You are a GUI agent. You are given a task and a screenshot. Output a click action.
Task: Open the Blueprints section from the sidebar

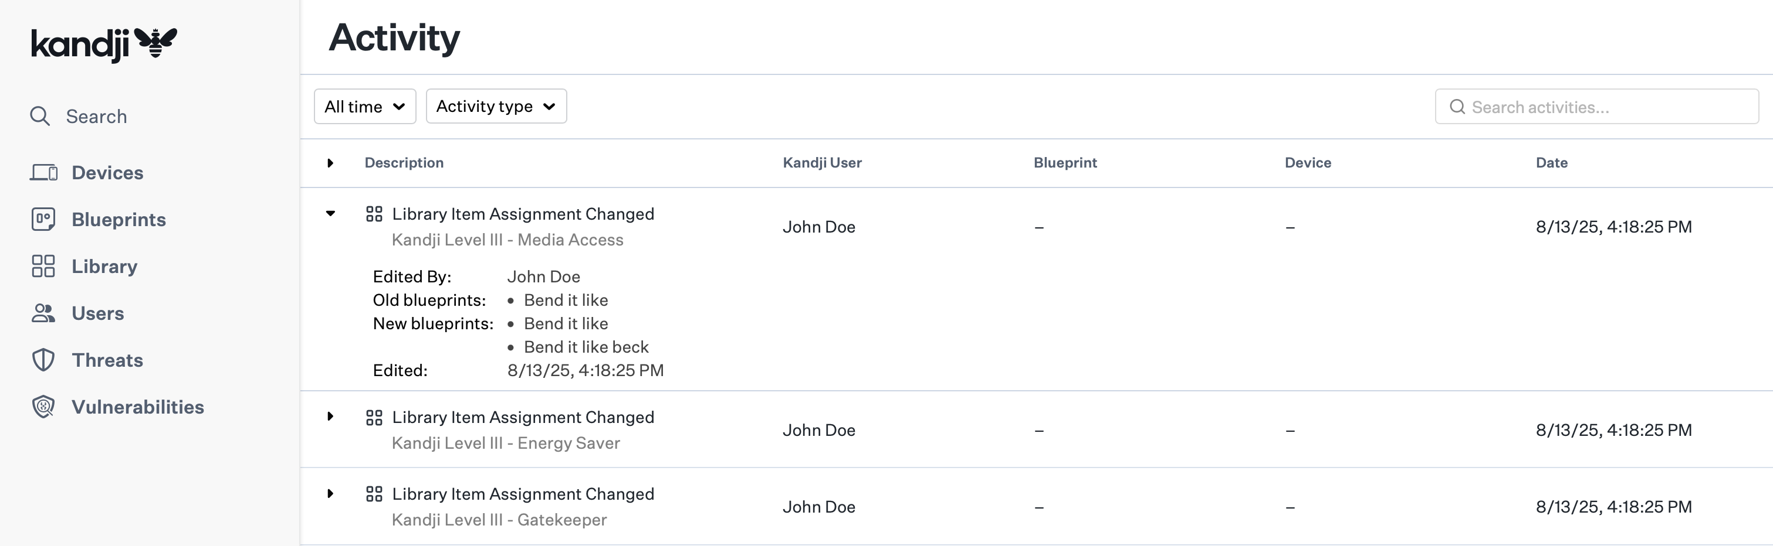coord(44,219)
